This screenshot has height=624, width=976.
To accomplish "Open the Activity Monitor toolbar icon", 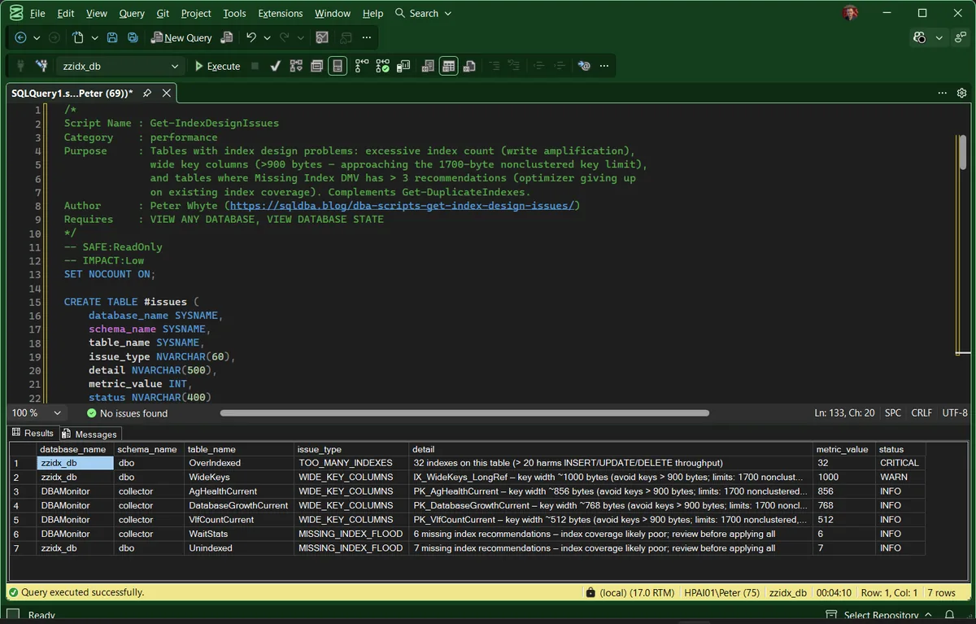I will click(x=322, y=37).
